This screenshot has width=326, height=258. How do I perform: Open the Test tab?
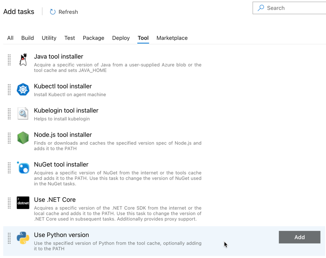(69, 38)
